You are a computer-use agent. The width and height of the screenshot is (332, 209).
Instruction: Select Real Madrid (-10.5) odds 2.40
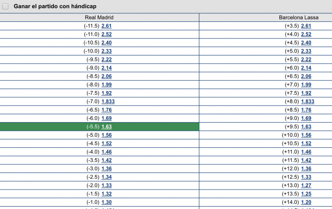[107, 43]
